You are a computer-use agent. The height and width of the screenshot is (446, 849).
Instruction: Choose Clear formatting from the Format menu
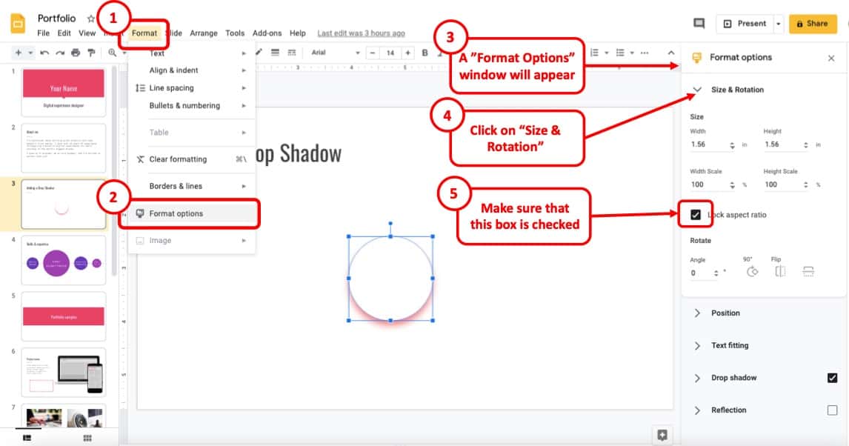[x=192, y=159]
